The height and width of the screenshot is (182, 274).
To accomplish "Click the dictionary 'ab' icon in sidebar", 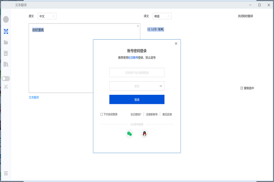I will pyautogui.click(x=6, y=53).
